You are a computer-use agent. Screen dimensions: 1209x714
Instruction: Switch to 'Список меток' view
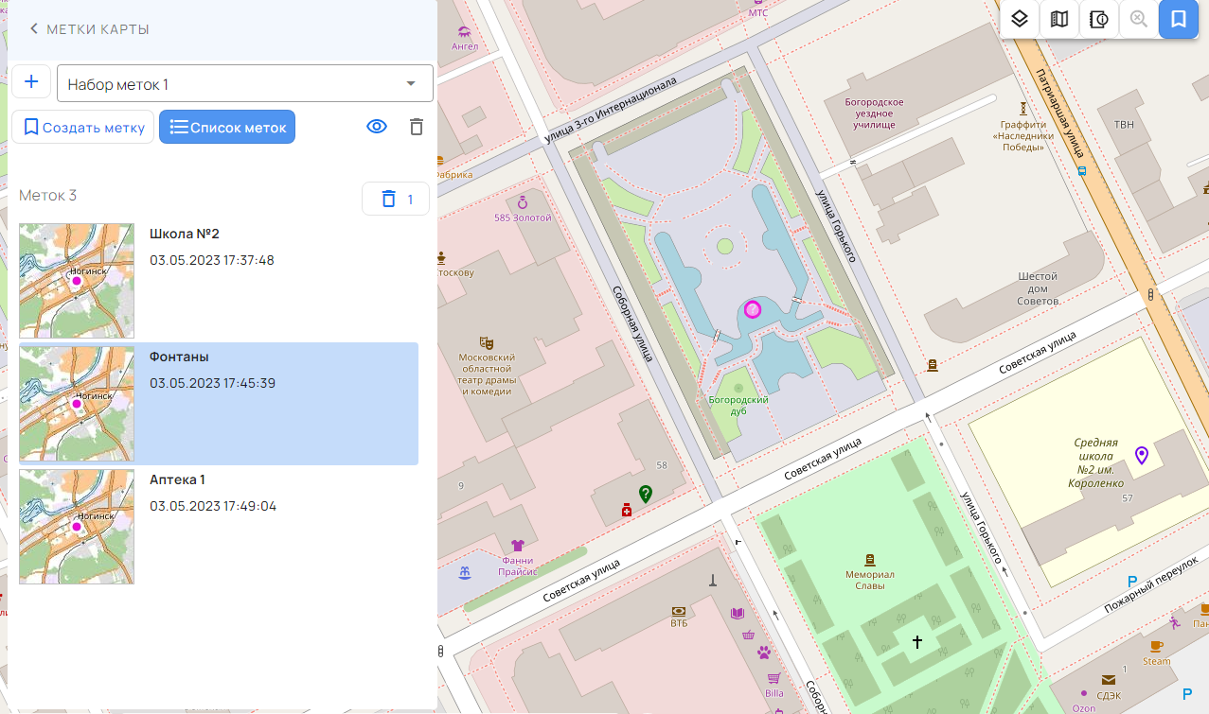pos(227,128)
